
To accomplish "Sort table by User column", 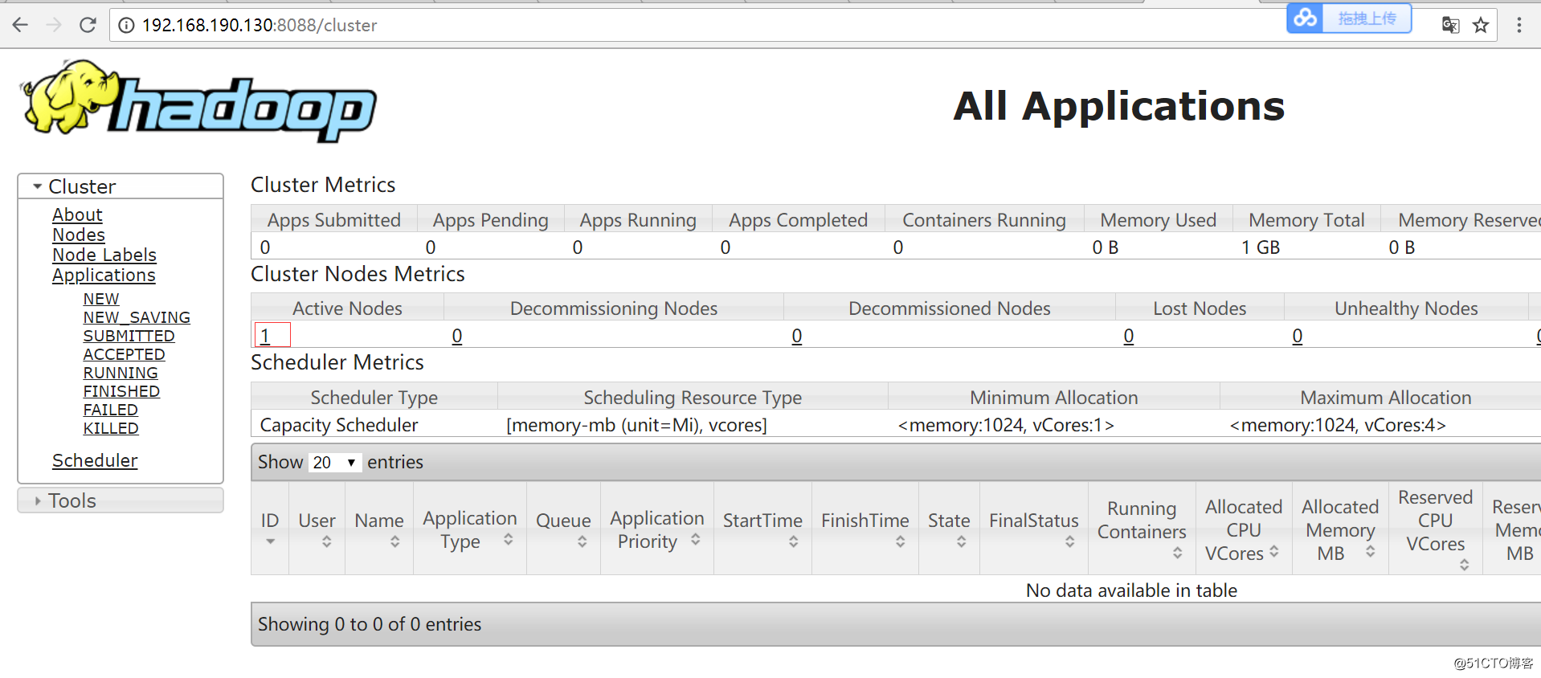I will click(317, 529).
